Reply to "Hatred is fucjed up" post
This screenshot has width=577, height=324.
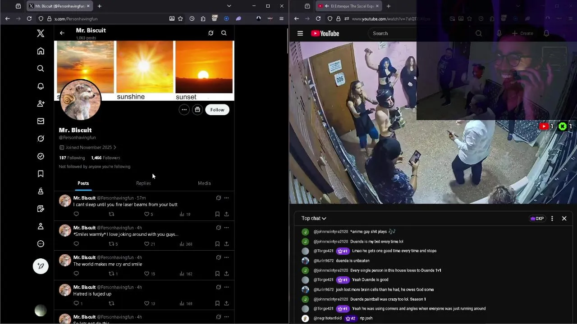[x=76, y=303]
